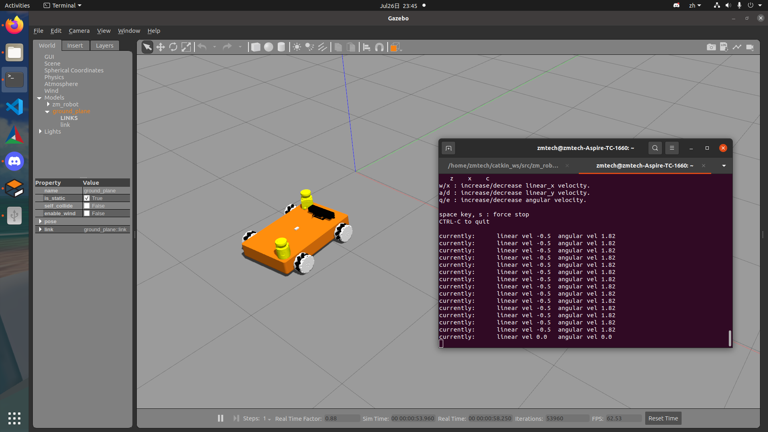Image resolution: width=768 pixels, height=432 pixels.
Task: Click the Reset Time button
Action: pyautogui.click(x=663, y=418)
